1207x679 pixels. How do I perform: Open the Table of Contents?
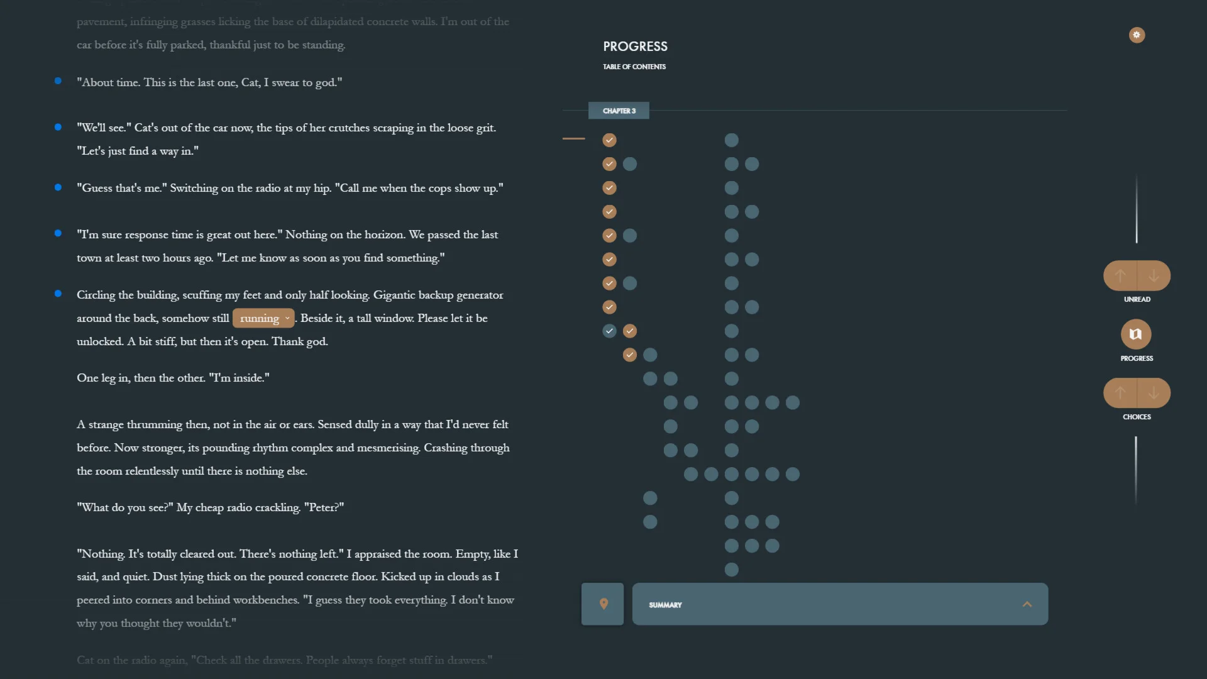tap(634, 67)
